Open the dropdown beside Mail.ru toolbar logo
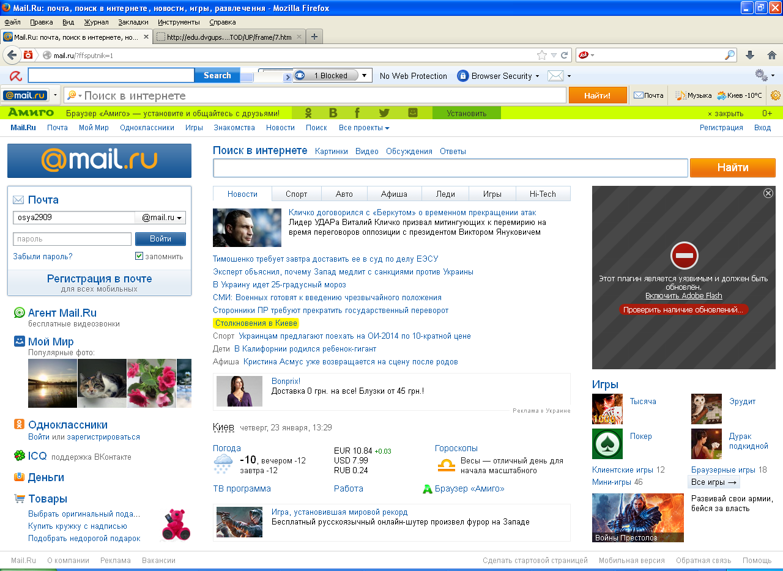The width and height of the screenshot is (783, 571). [x=56, y=95]
